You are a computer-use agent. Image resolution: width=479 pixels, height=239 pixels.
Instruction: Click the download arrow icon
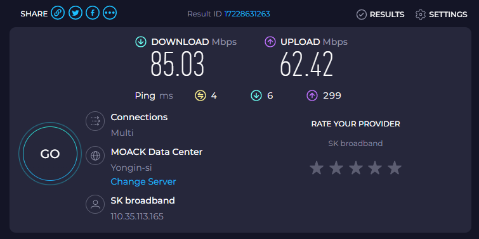[x=141, y=42]
